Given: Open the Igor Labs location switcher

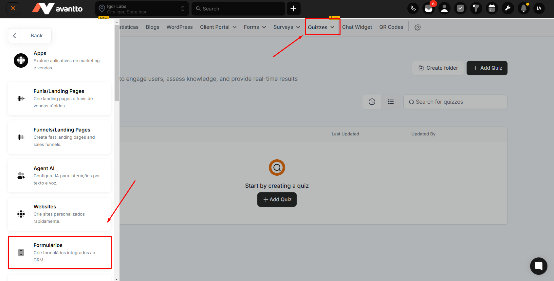Looking at the screenshot, I should [142, 9].
